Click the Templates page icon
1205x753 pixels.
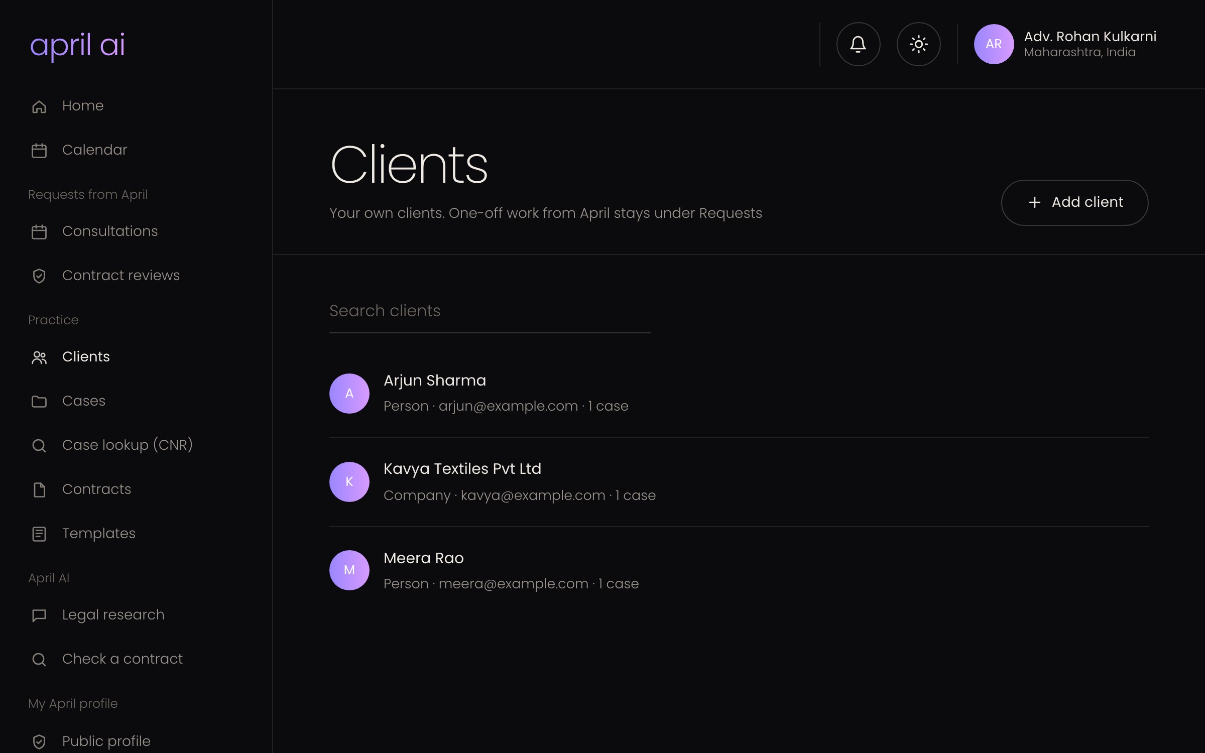(x=39, y=534)
